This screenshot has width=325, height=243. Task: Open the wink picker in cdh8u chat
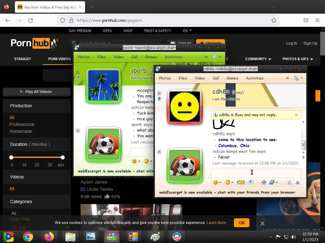[x=228, y=182]
